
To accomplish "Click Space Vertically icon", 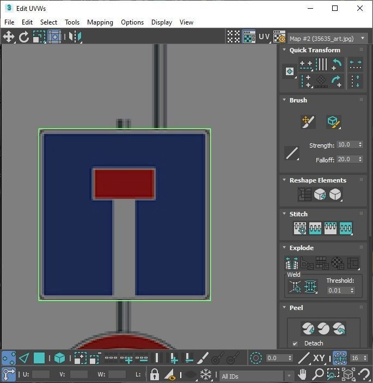I will pyautogui.click(x=356, y=81).
